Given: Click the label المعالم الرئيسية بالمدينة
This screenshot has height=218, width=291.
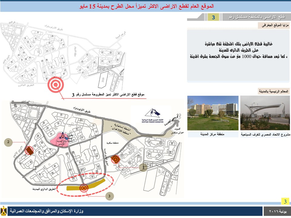Looking at the screenshot, I should [x=273, y=91].
